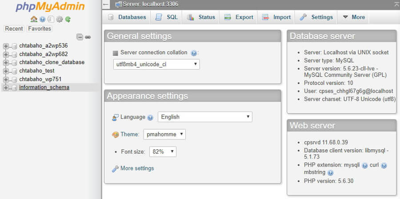Reload navigation panel with the green refresh icon

[68, 19]
